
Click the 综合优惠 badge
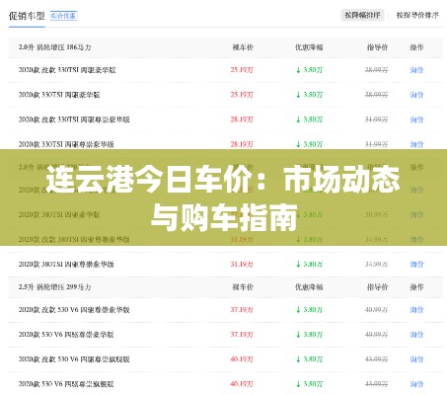pyautogui.click(x=63, y=16)
